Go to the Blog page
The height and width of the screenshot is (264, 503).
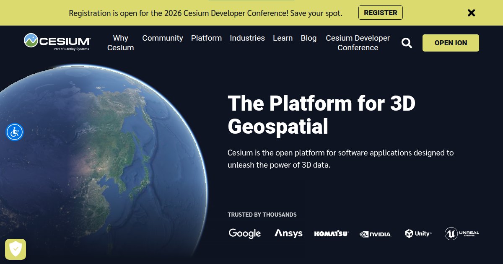(309, 38)
